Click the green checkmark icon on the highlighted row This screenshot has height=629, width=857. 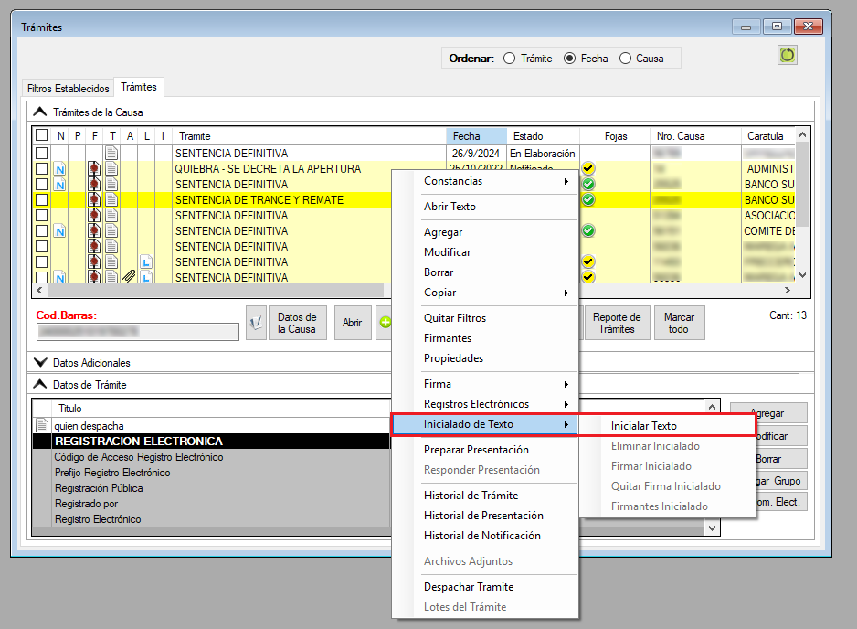point(588,200)
